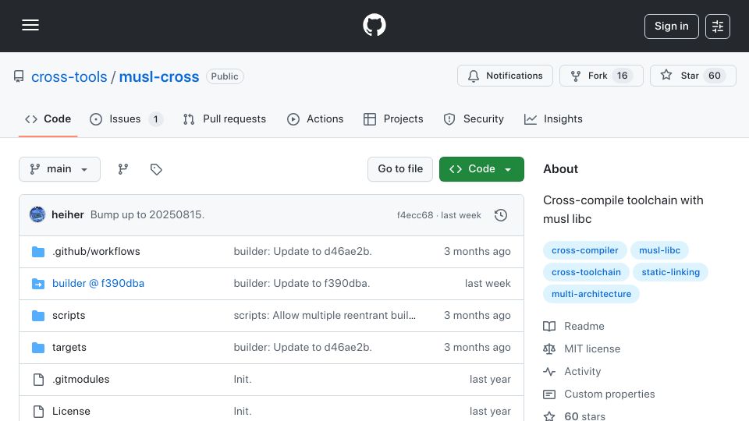
Task: Expand the main branch selector dropdown
Action: [60, 169]
